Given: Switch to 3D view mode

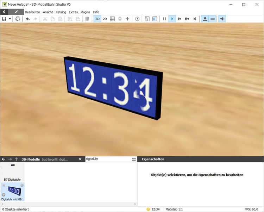Looking at the screenshot, I should 97,19.
